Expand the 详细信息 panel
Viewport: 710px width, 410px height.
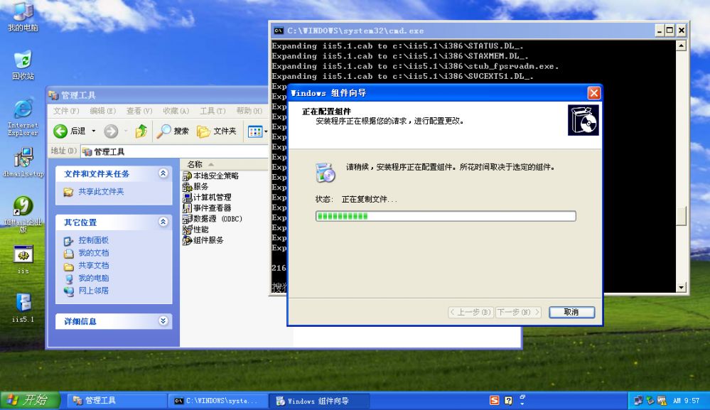163,321
